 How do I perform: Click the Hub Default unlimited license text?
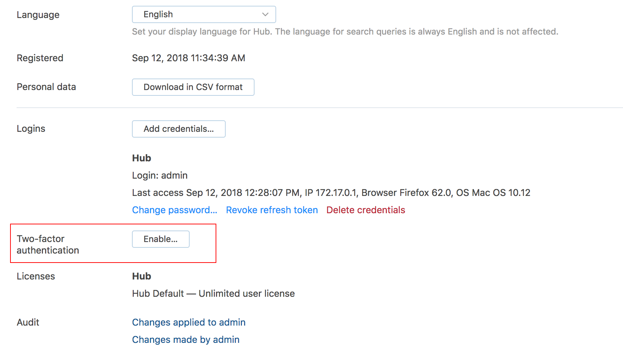213,294
